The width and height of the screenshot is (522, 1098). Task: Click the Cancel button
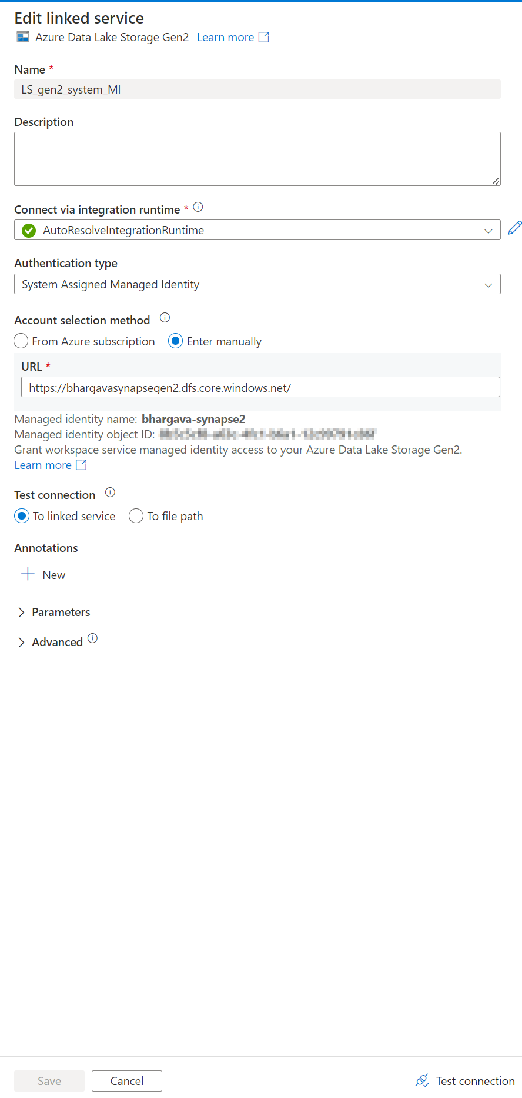click(126, 1080)
